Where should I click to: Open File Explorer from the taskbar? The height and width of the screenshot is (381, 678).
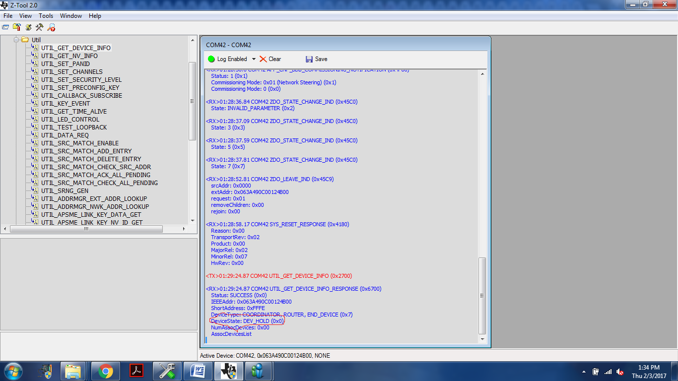click(x=73, y=371)
